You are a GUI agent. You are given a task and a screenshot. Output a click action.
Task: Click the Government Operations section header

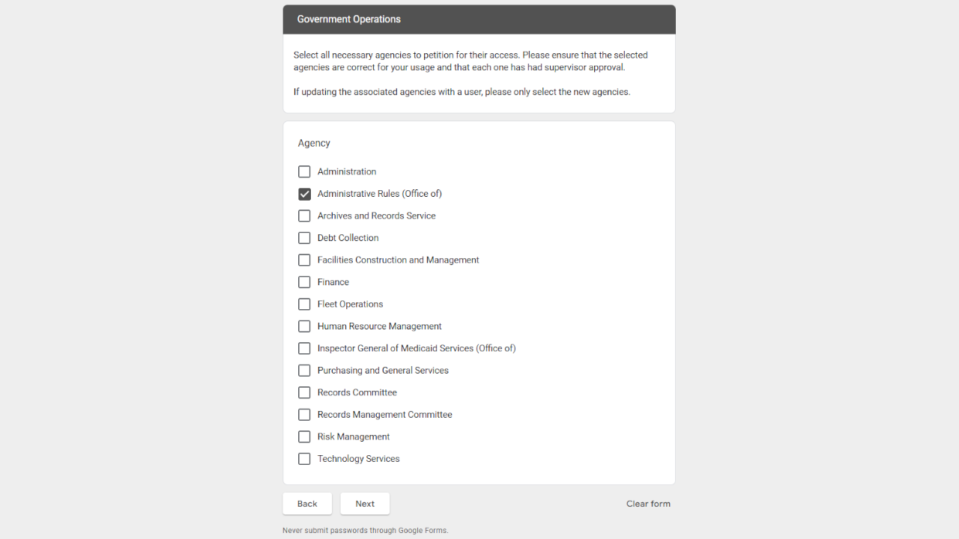coord(349,19)
